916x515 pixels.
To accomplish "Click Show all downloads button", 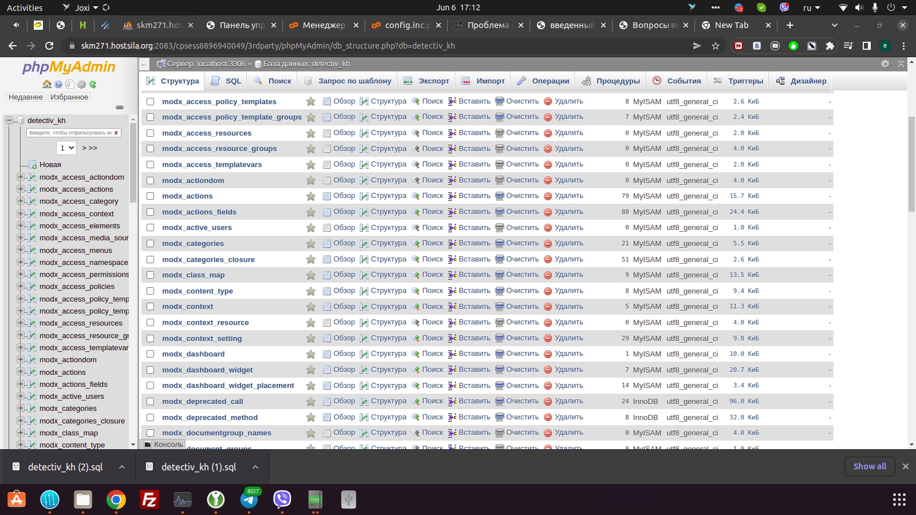I will click(869, 466).
